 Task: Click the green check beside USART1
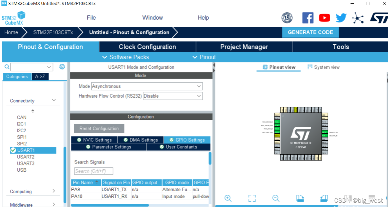click(x=13, y=150)
